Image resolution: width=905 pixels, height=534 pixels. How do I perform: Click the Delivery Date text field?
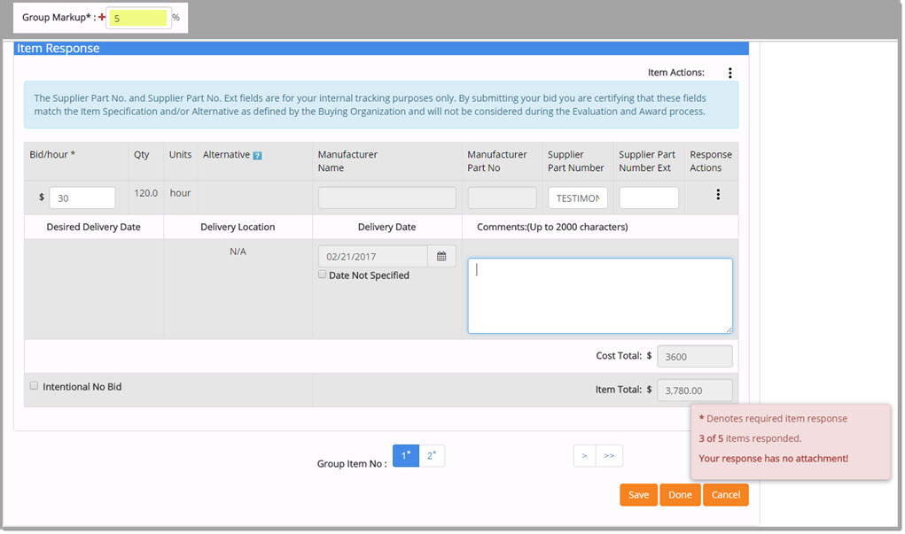[x=373, y=257]
